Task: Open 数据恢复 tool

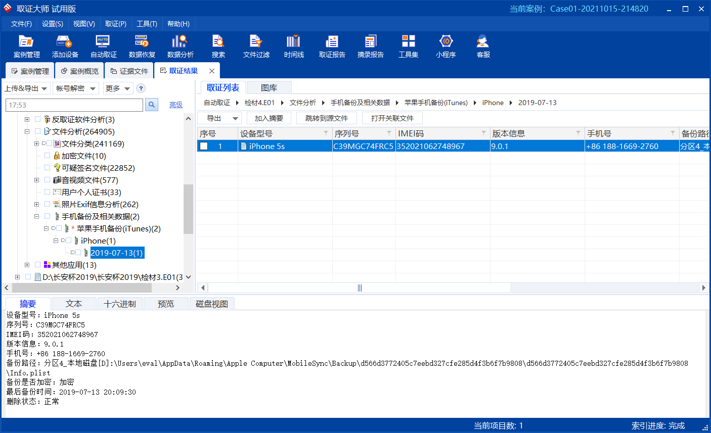Action: pyautogui.click(x=142, y=46)
